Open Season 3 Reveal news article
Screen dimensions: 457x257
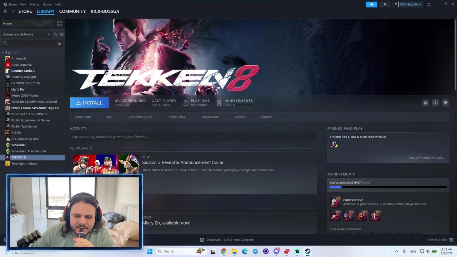[x=183, y=162]
